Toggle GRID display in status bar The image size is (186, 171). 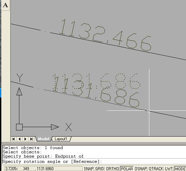[x=100, y=169]
